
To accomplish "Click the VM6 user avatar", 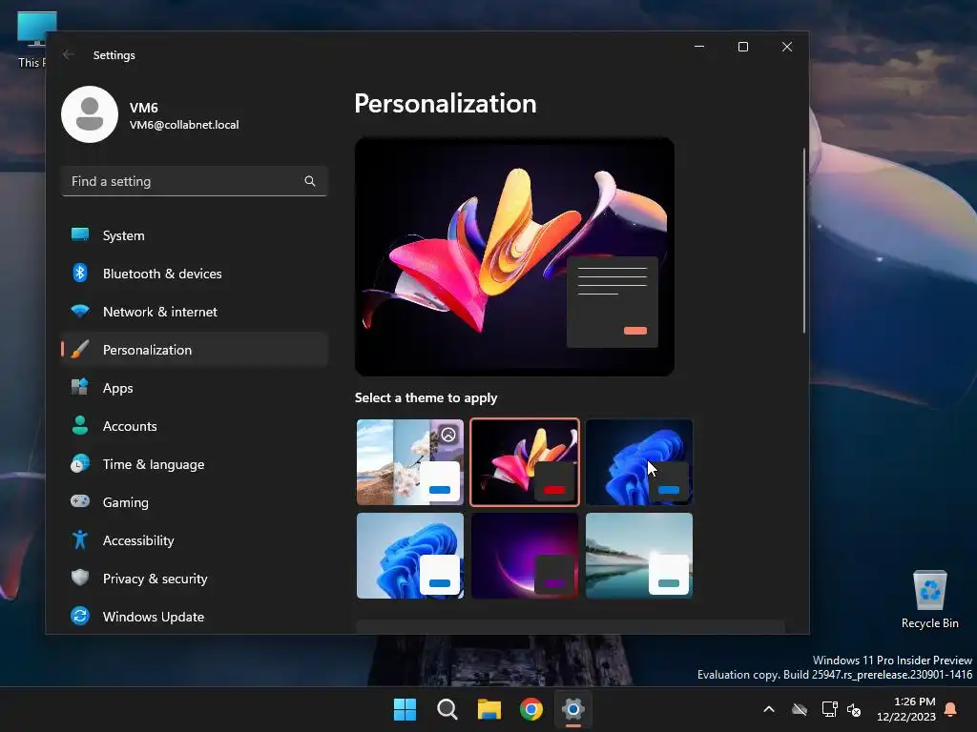I will 90,114.
